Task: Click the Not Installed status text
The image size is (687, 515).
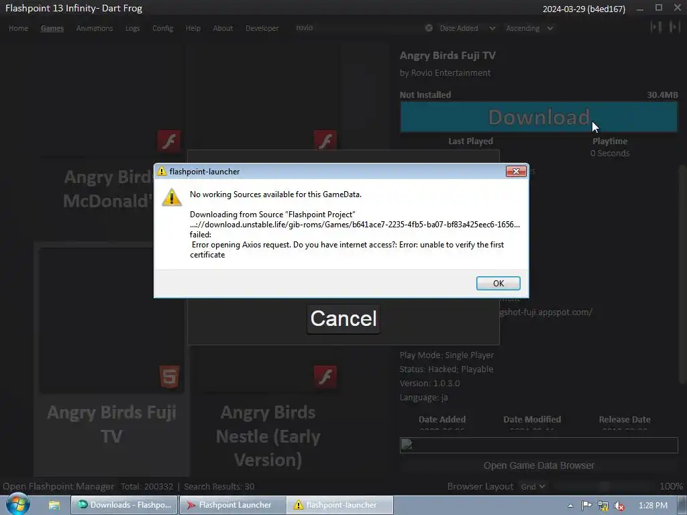Action: click(x=425, y=95)
